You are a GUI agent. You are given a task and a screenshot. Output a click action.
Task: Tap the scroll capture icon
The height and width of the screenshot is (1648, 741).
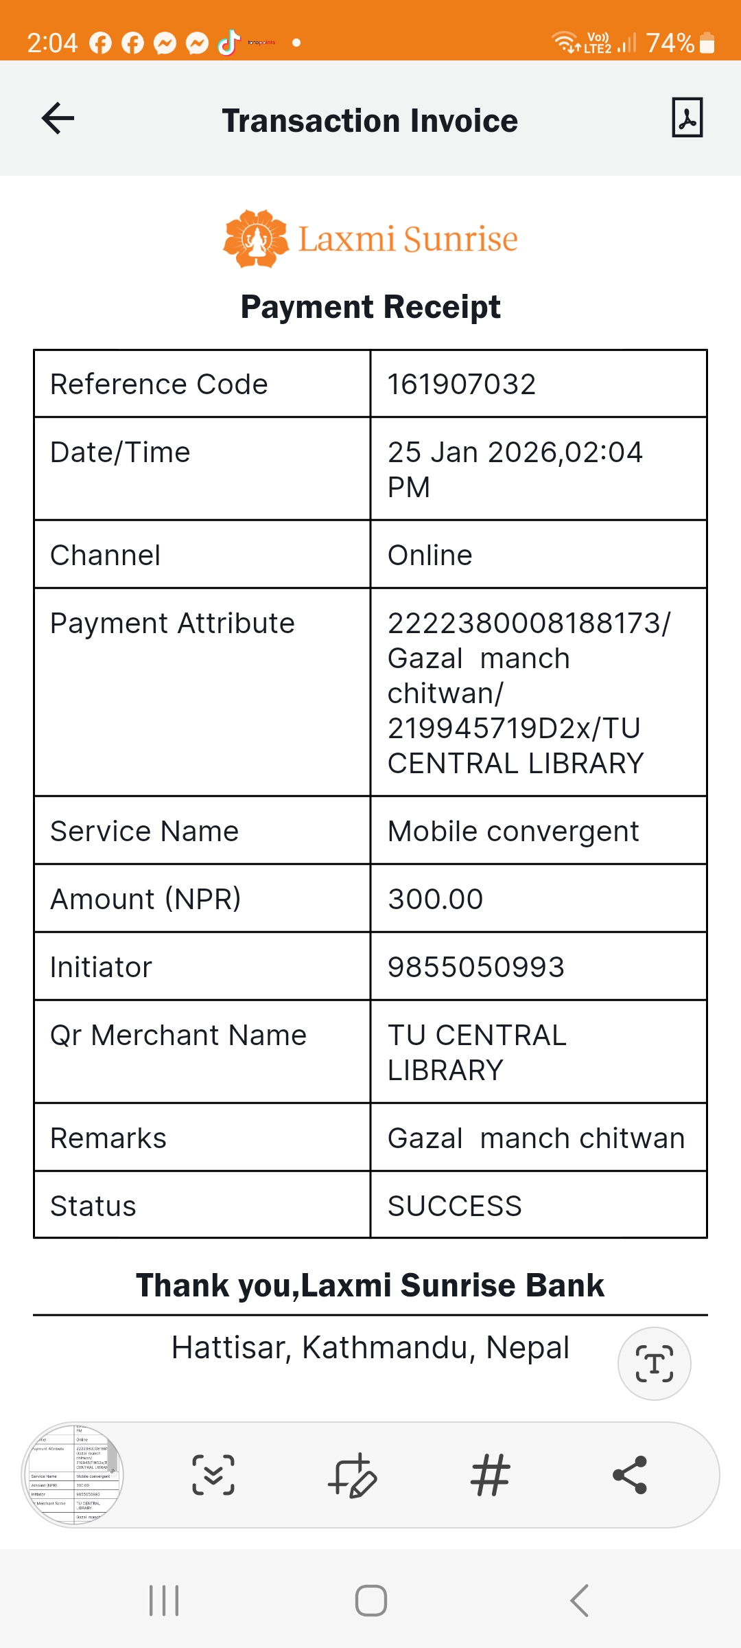[x=213, y=1475]
